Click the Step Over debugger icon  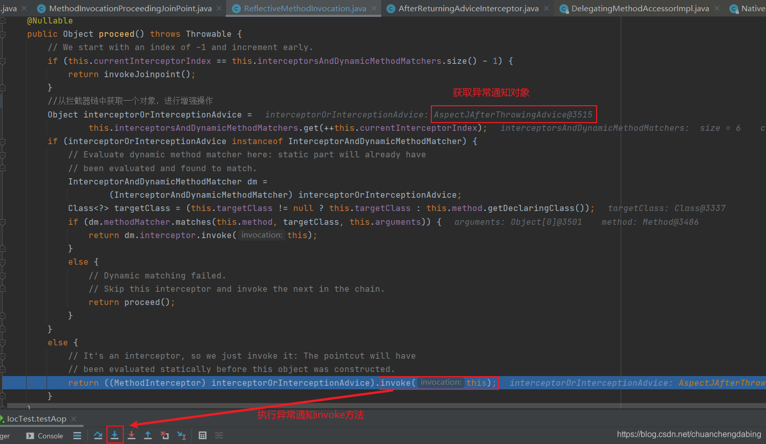(x=98, y=435)
